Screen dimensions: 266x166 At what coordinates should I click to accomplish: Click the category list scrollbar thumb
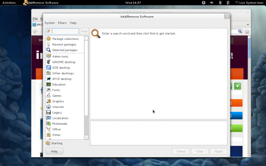coord(86,78)
